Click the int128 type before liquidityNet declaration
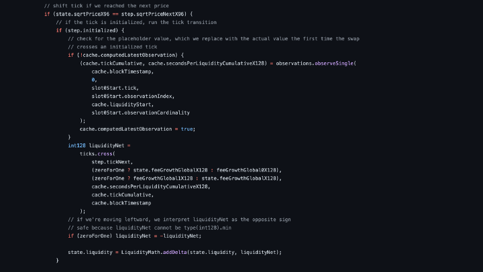 click(x=76, y=145)
